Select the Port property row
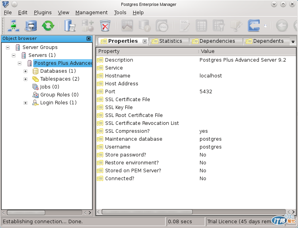 point(196,92)
